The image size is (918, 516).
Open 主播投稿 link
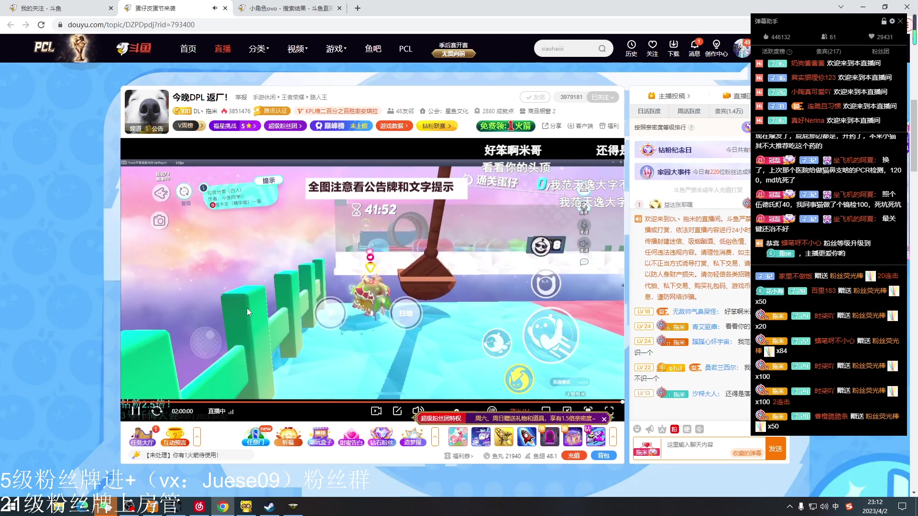(x=669, y=96)
